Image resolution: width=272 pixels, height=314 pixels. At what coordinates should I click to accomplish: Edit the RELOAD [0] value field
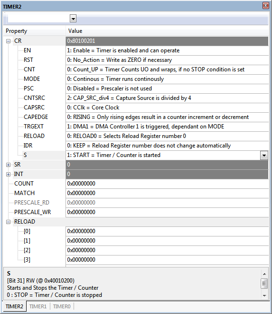167,231
